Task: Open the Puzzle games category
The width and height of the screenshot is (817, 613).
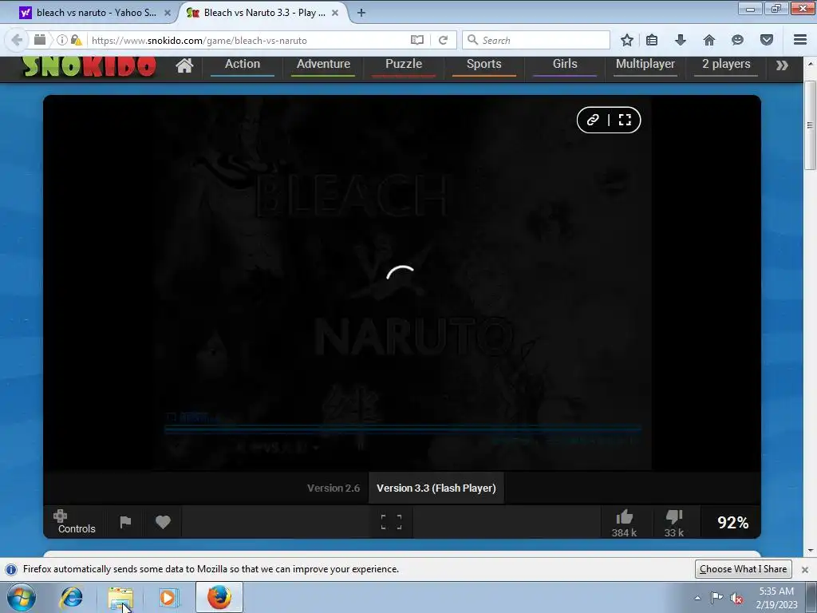Action: pos(403,65)
